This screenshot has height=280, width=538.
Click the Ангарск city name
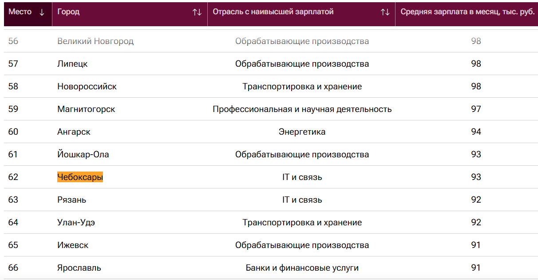click(74, 132)
